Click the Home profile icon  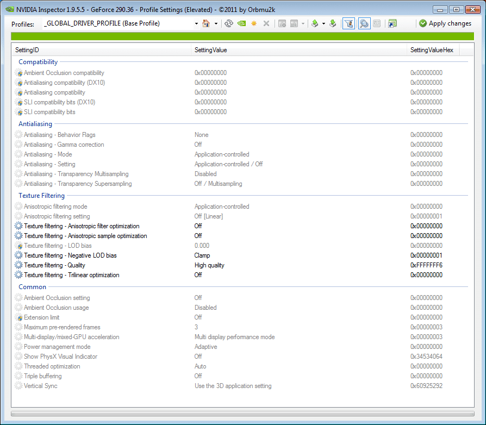coord(206,23)
